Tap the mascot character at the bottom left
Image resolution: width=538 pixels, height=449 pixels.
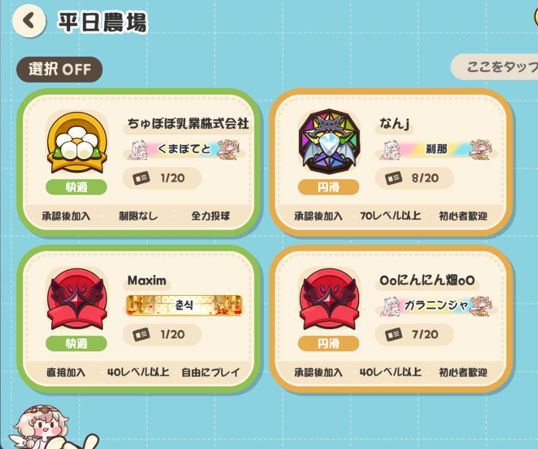click(x=52, y=427)
